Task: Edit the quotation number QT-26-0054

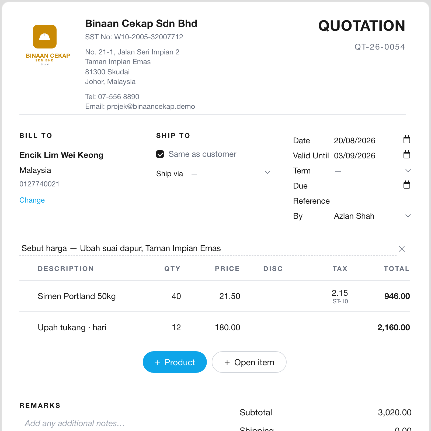Action: (380, 47)
